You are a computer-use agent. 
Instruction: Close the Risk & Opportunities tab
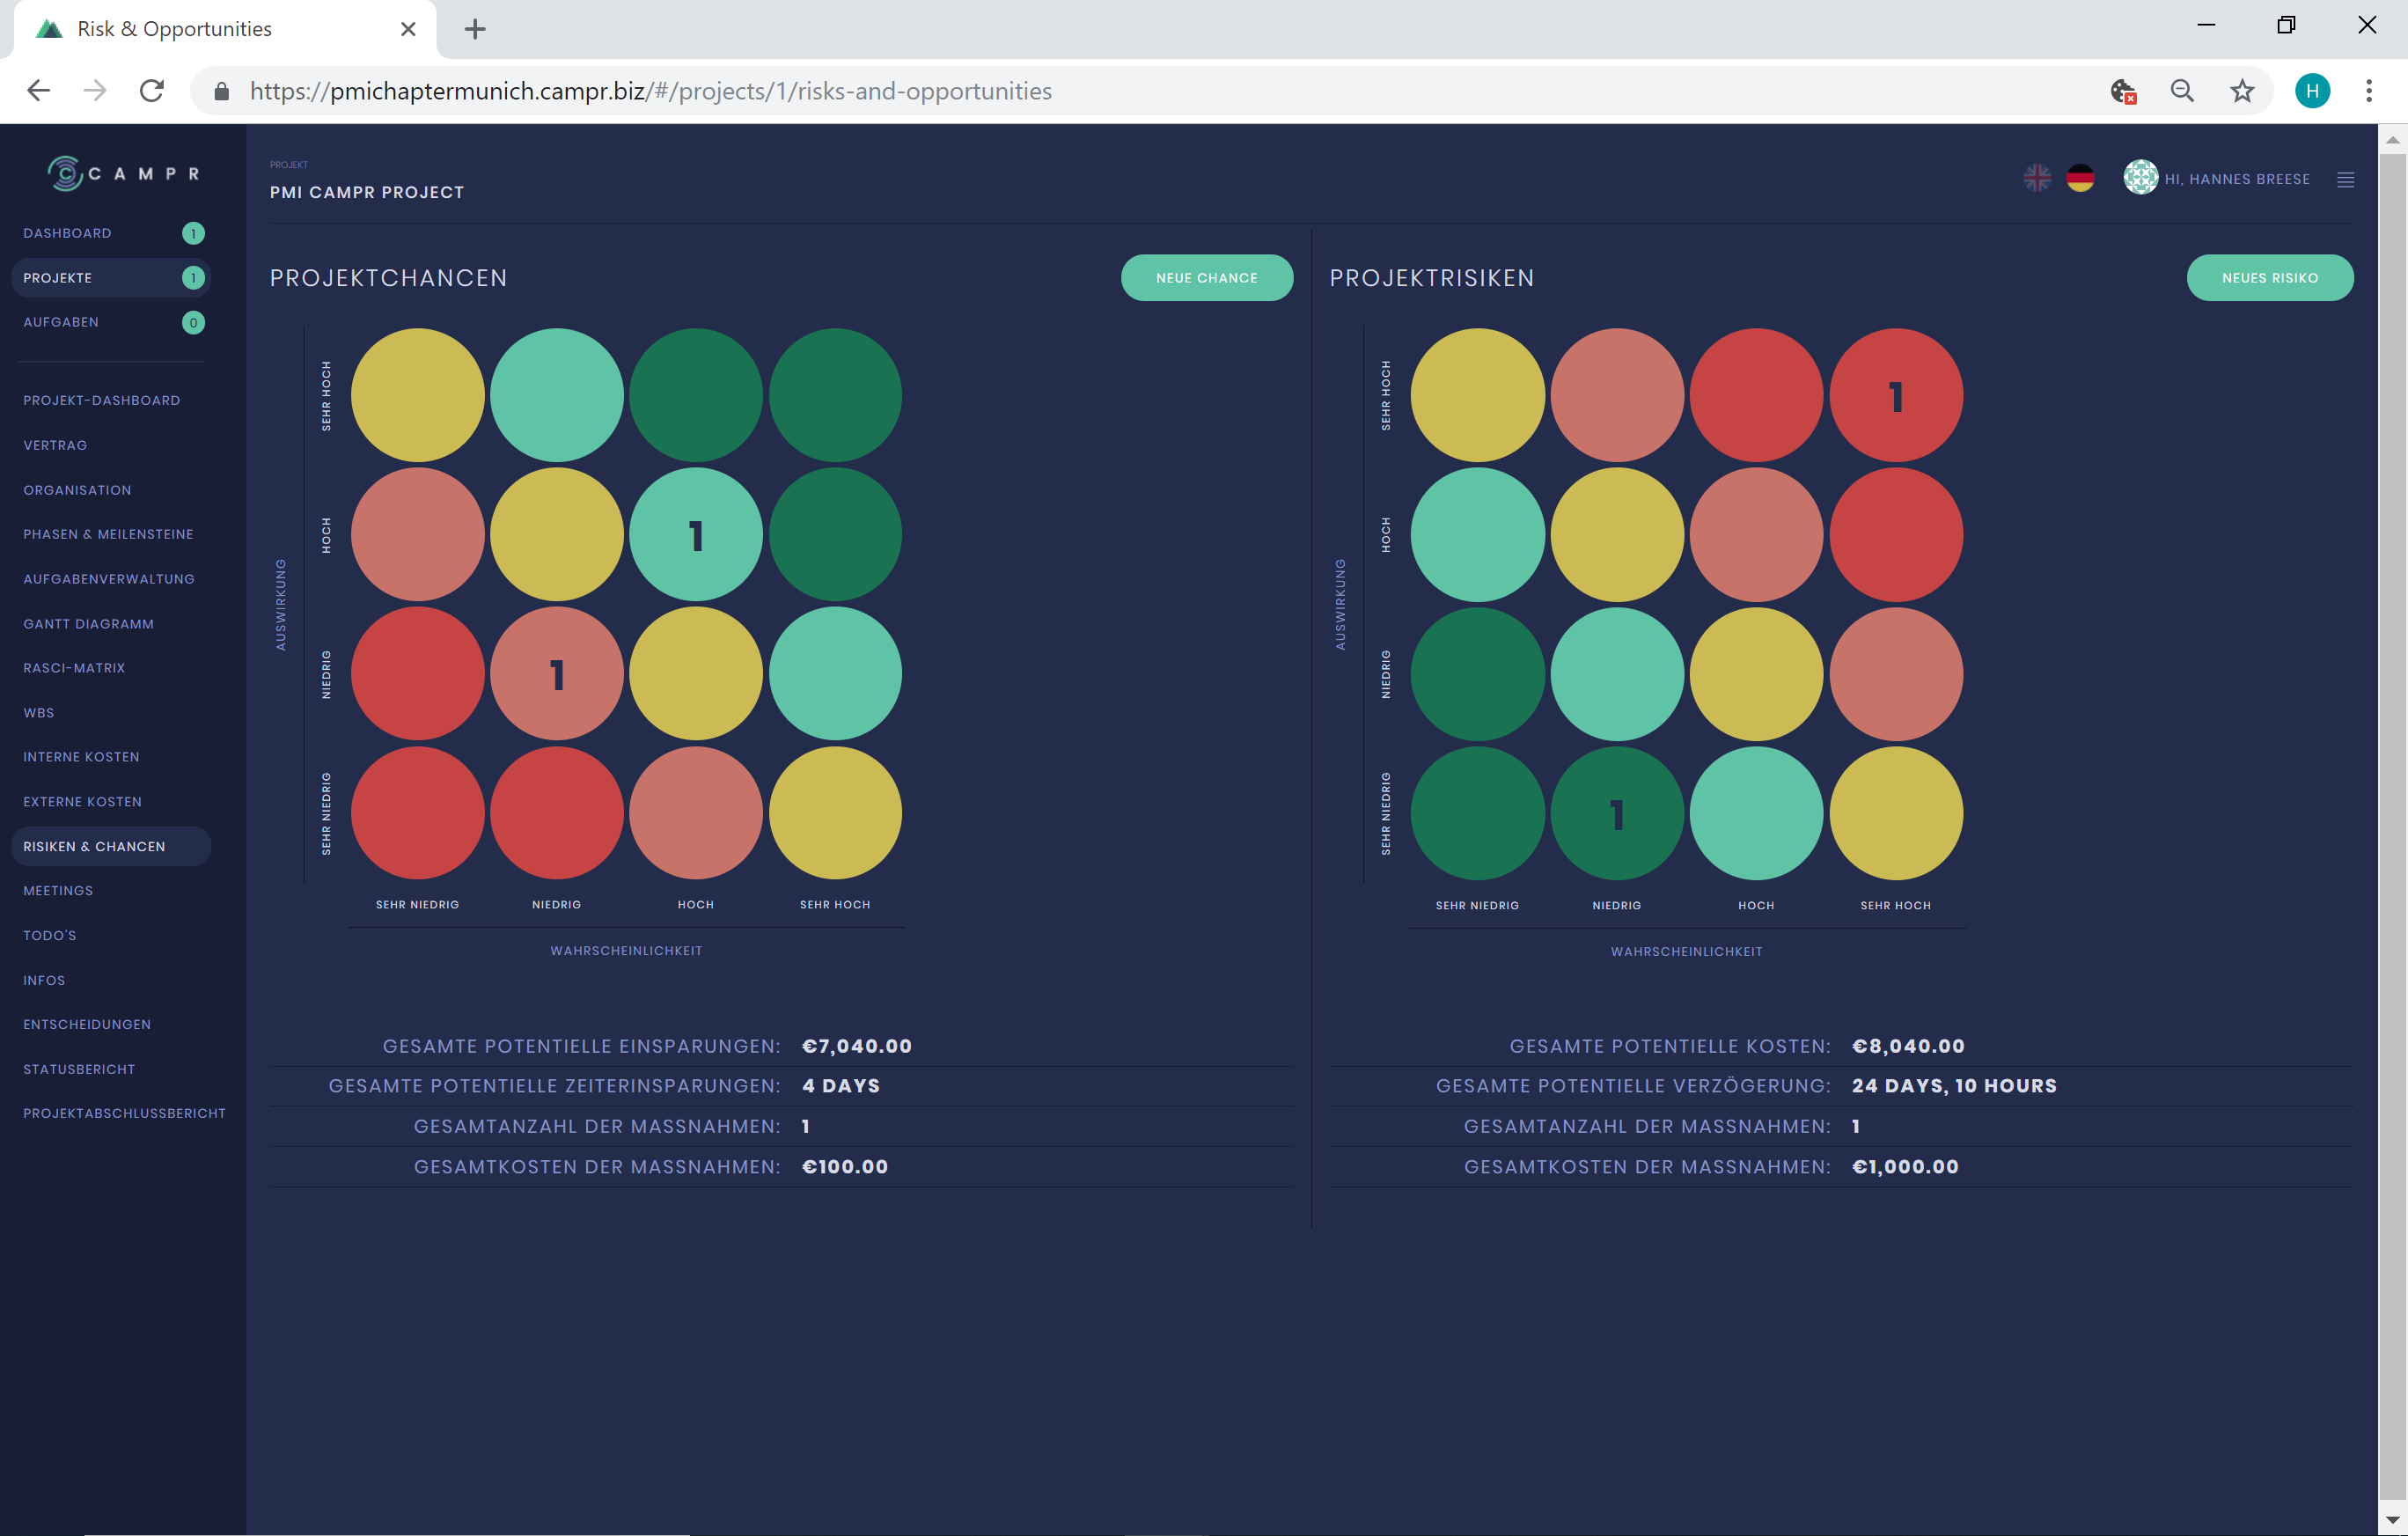(x=408, y=29)
